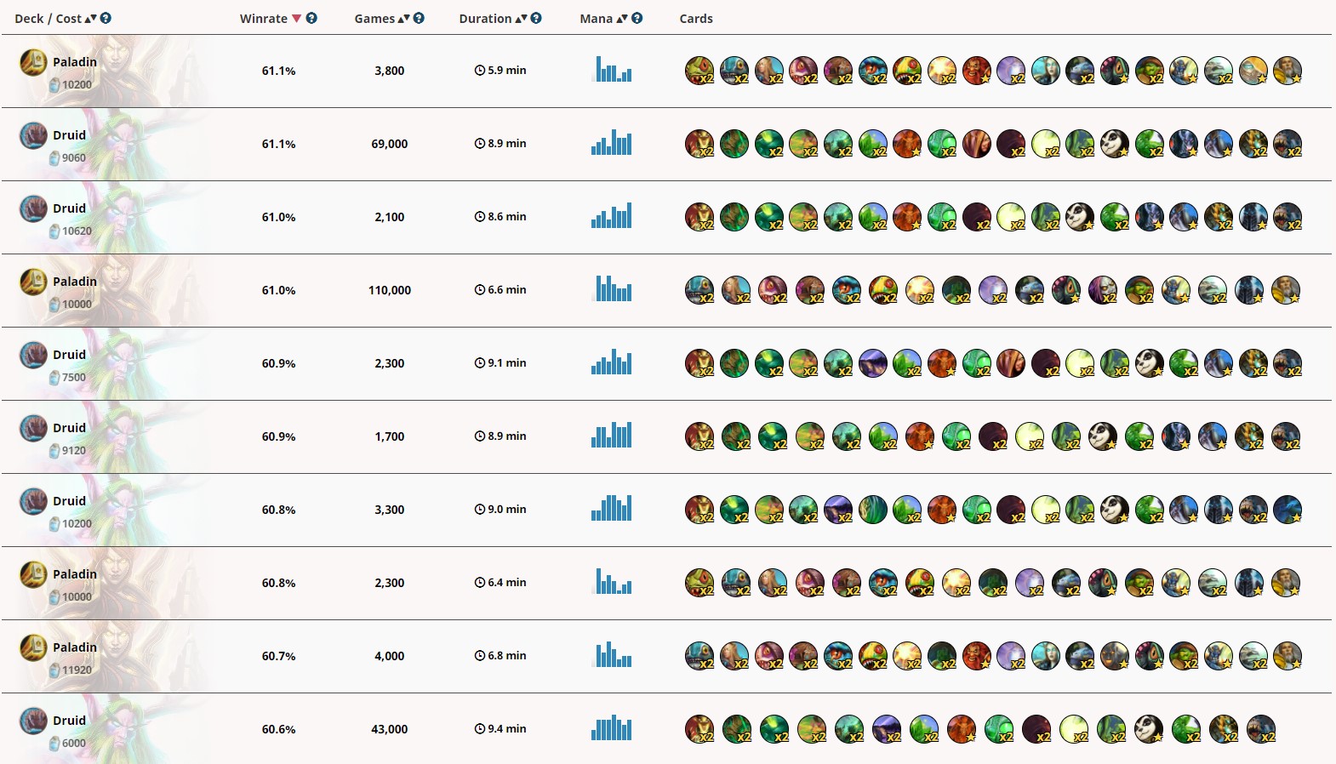Open the Paladin deck with 110,000 games
This screenshot has height=764, width=1336.
tap(666, 290)
